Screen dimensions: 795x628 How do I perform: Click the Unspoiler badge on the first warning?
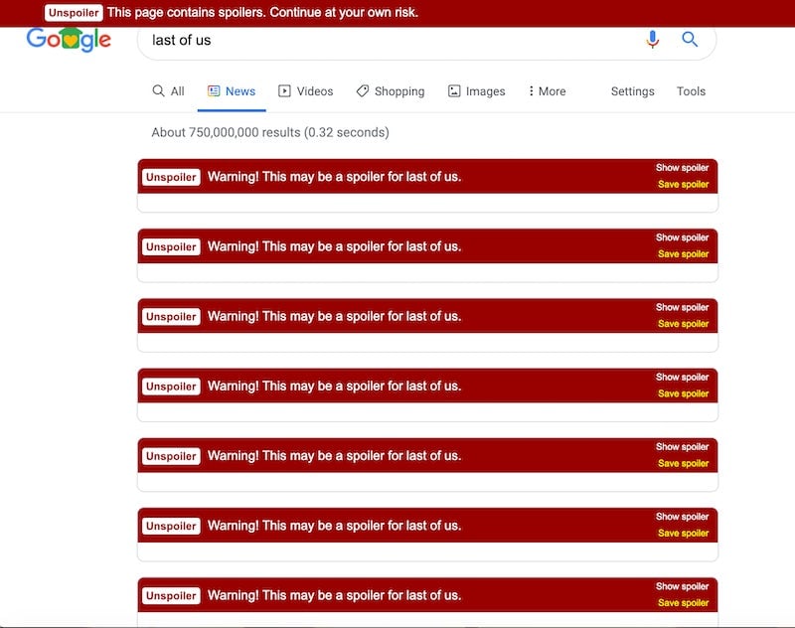(171, 176)
